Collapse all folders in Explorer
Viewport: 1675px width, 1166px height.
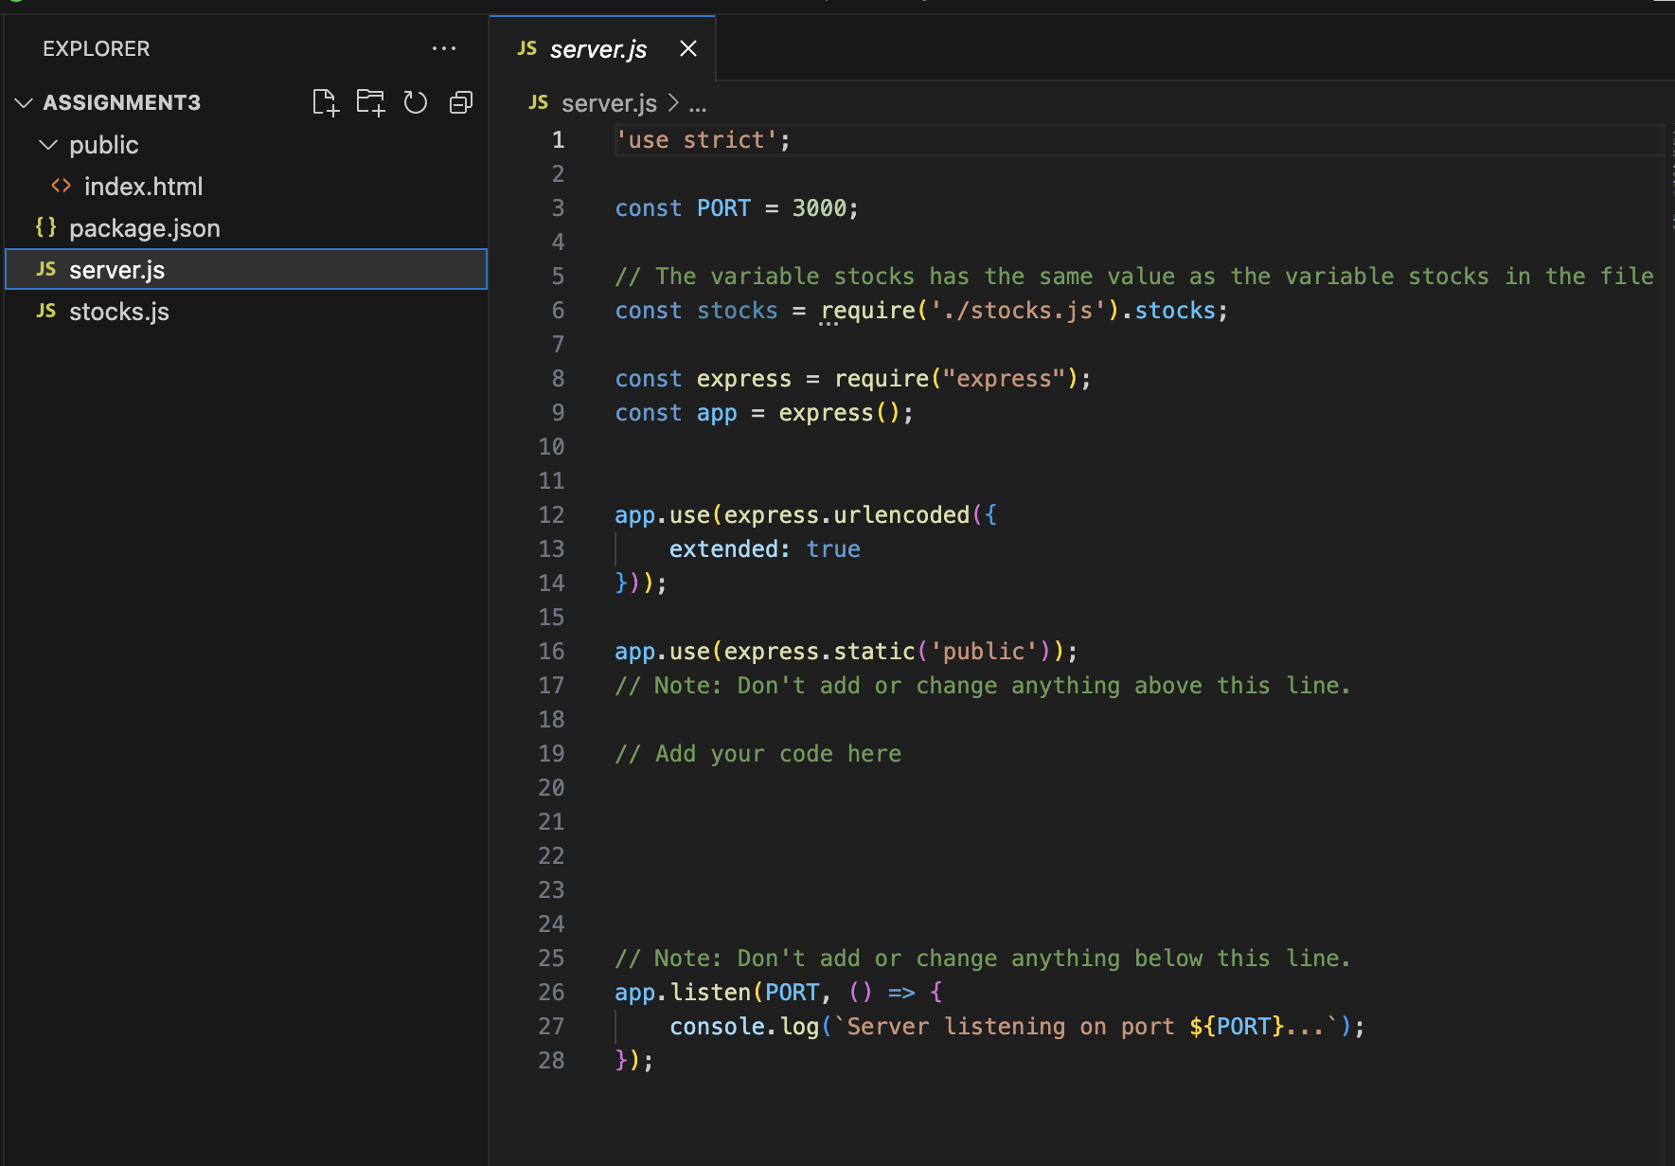[x=460, y=101]
